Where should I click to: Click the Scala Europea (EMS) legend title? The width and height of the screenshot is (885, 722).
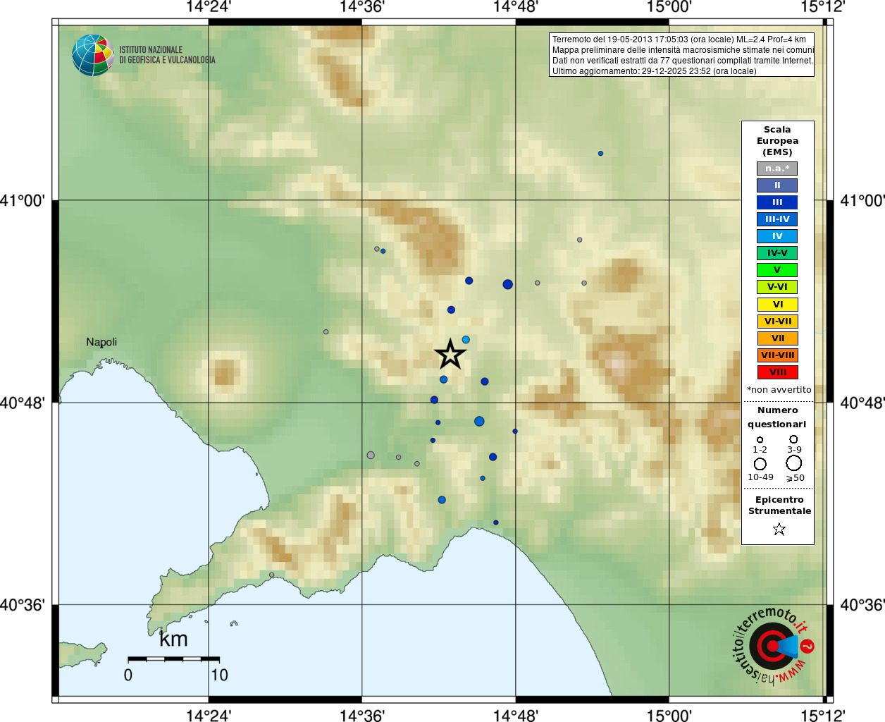pyautogui.click(x=777, y=141)
